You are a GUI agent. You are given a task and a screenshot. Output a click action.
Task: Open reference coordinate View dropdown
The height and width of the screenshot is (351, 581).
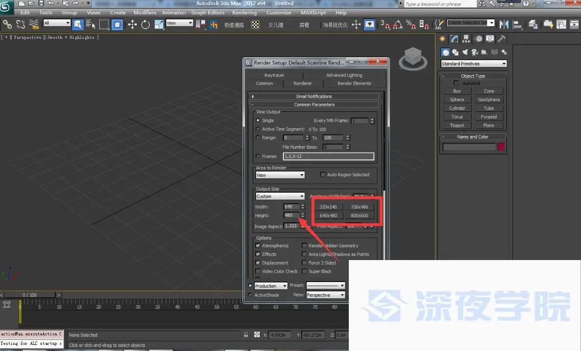click(180, 23)
